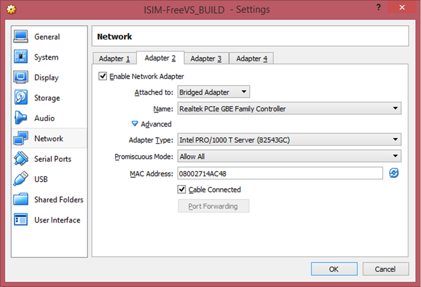The width and height of the screenshot is (421, 287).
Task: Open the Attached to dropdown
Action: click(x=213, y=92)
